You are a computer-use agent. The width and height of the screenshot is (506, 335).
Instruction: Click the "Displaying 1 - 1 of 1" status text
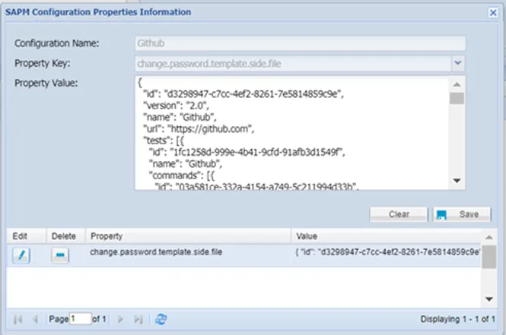pyautogui.click(x=457, y=319)
